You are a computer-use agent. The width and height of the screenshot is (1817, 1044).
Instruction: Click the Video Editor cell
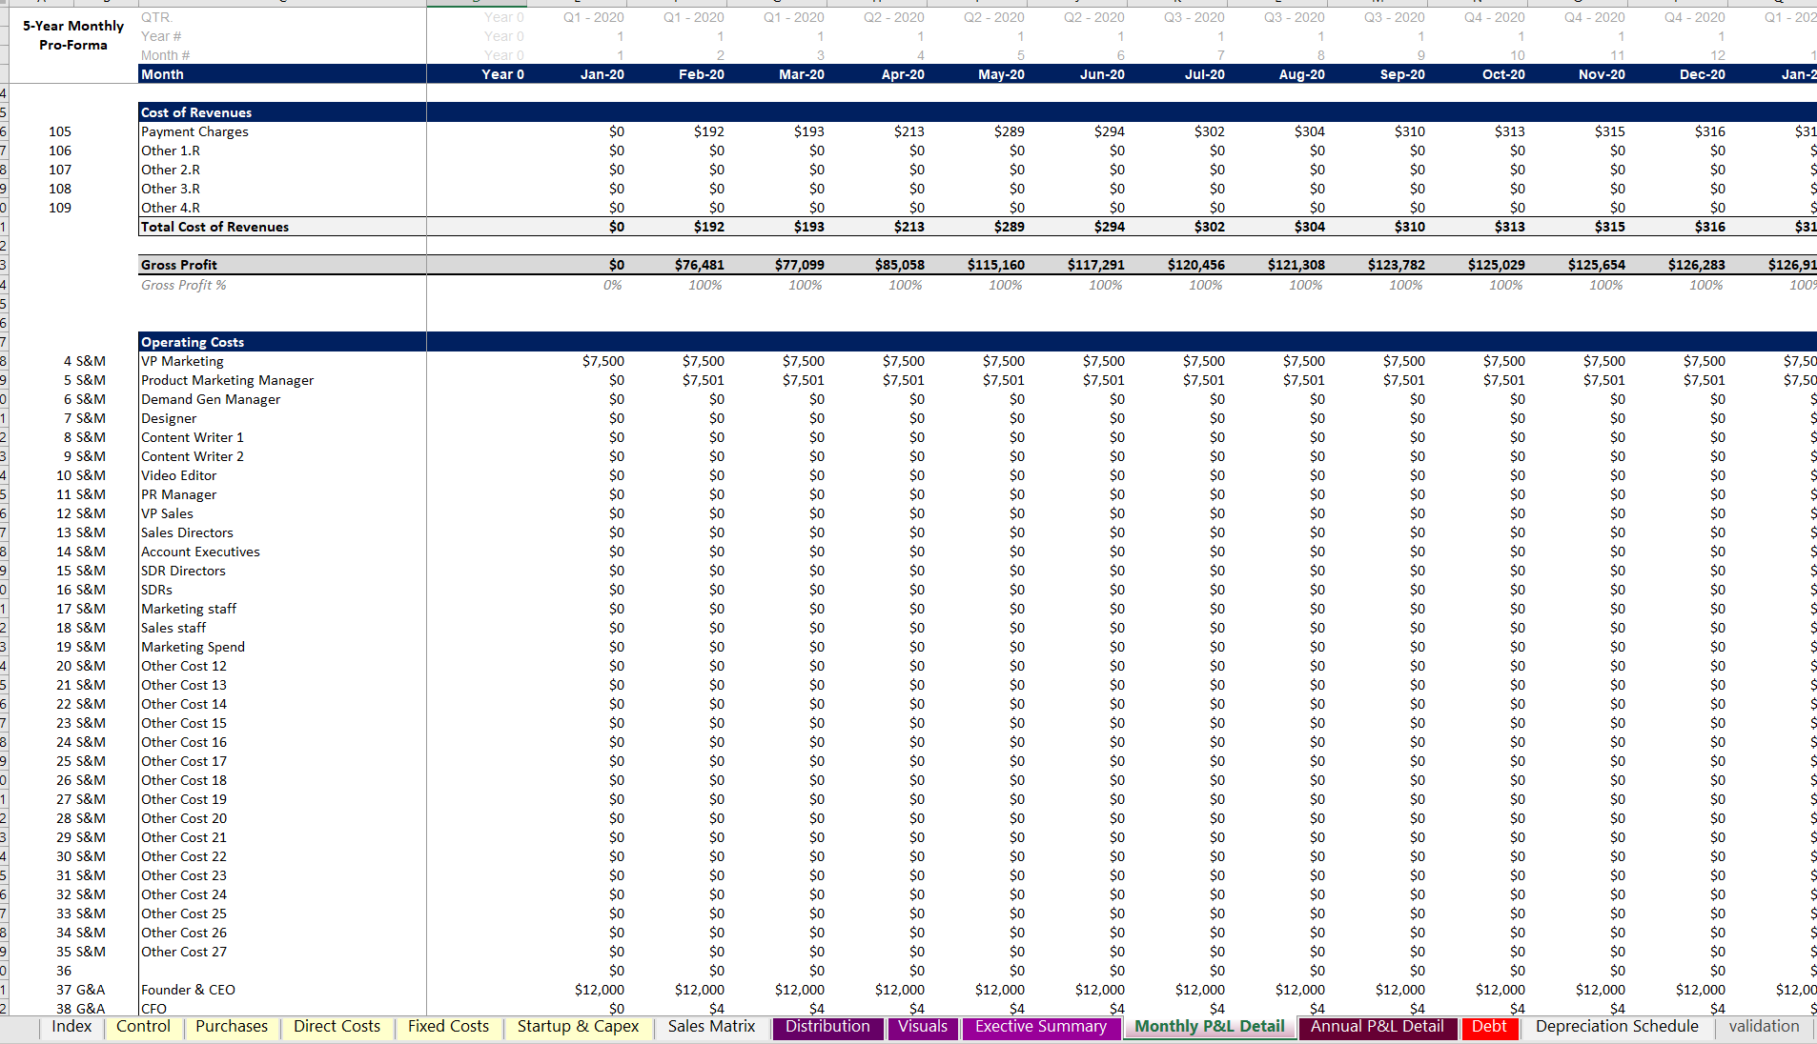coord(178,475)
